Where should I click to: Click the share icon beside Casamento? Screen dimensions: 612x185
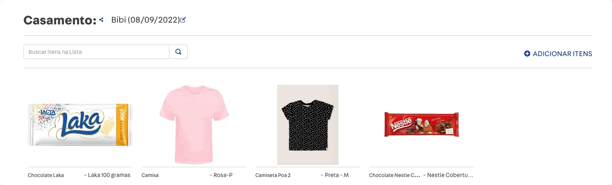point(101,20)
